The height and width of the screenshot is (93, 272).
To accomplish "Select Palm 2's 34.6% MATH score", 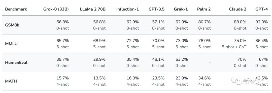I will [204, 78].
